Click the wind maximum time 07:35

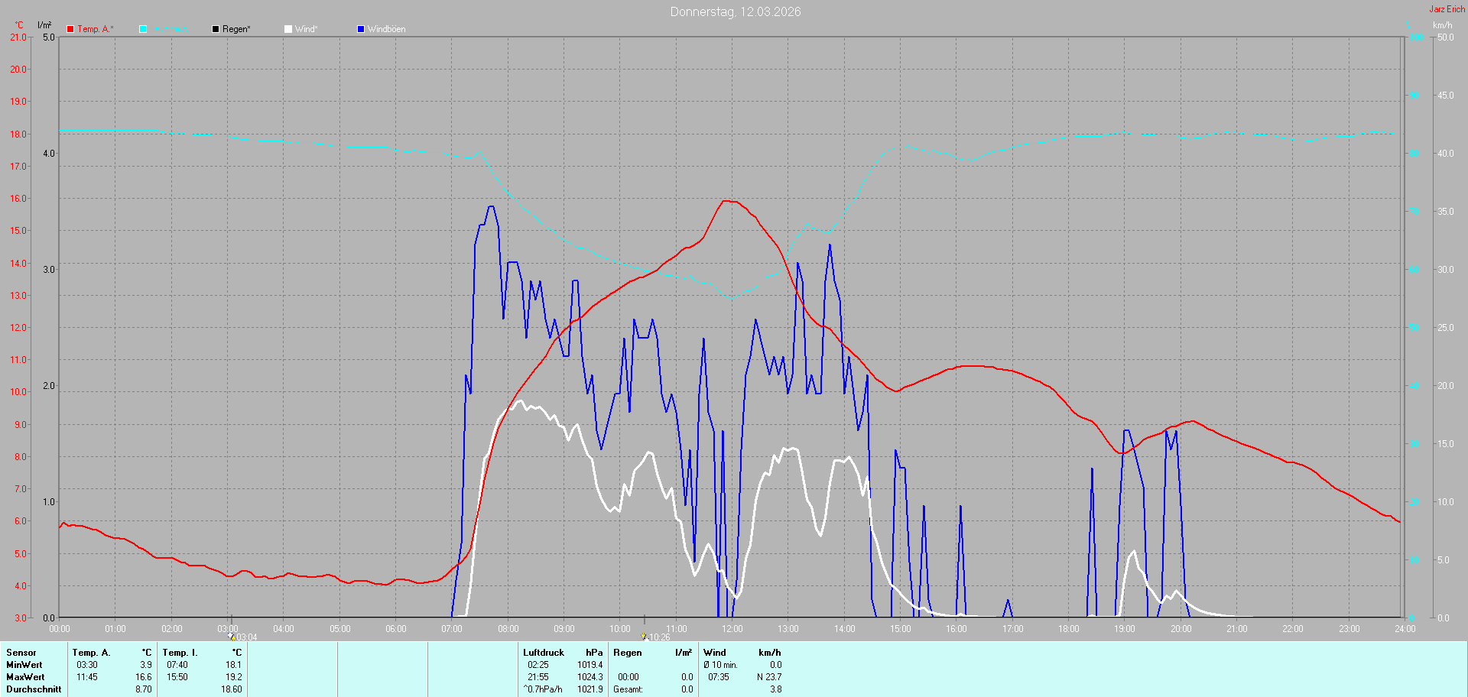[719, 677]
